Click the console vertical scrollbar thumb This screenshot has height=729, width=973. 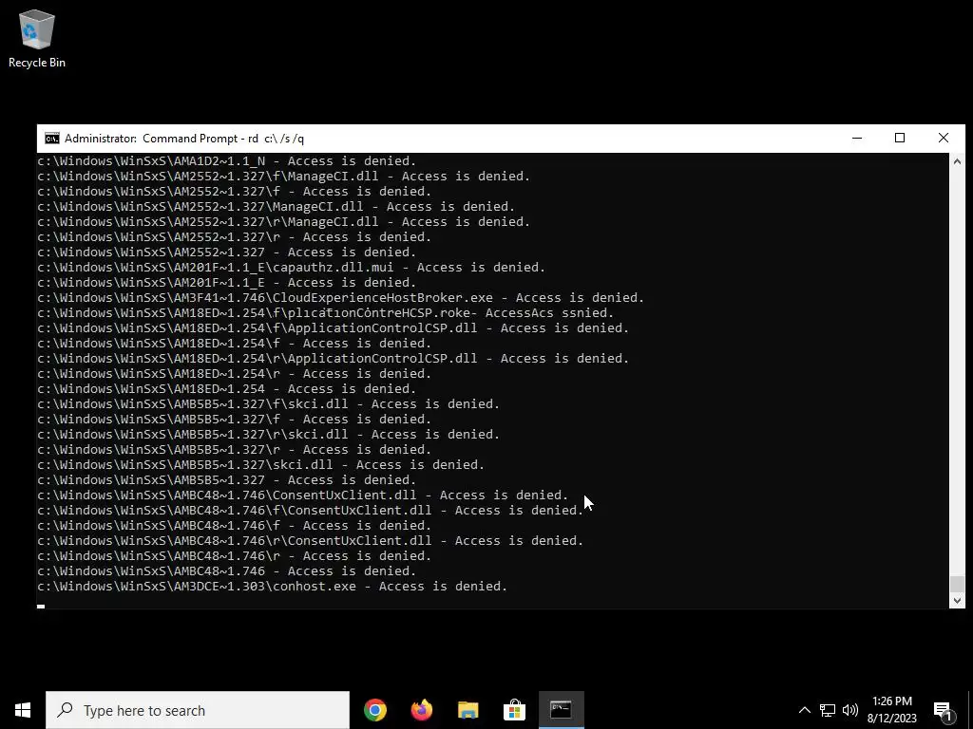point(957,584)
